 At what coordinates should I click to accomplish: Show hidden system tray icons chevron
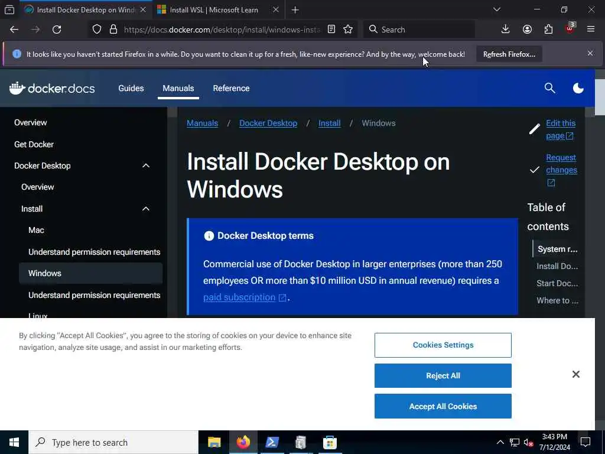coord(500,442)
